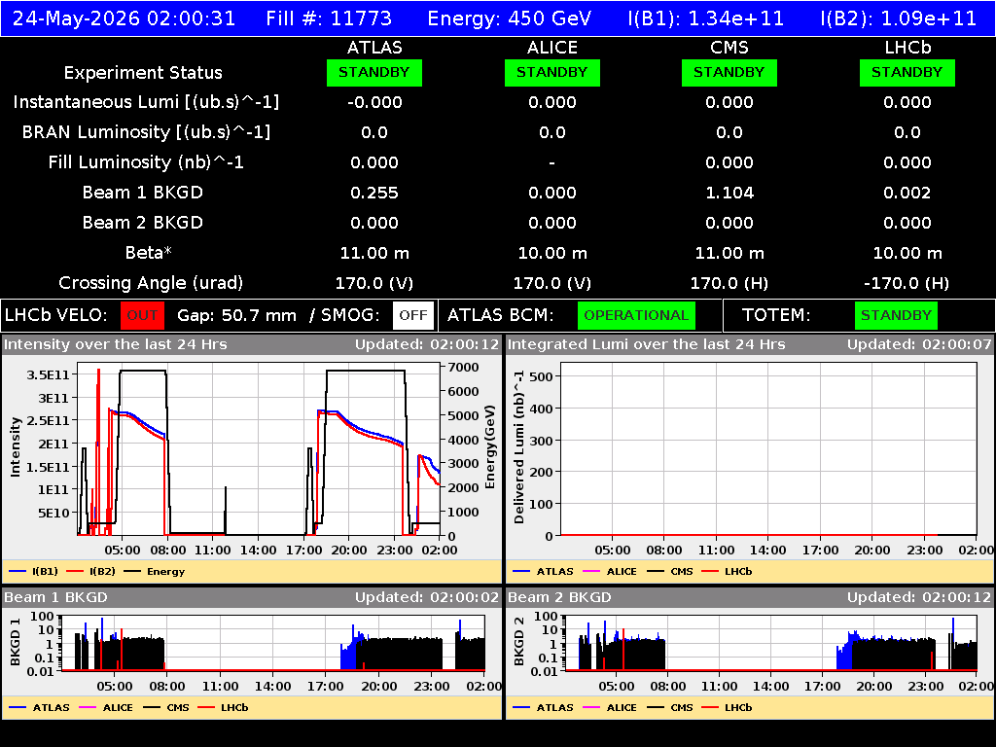Select the Experiment Status row label
This screenshot has width=996, height=747.
coord(143,73)
